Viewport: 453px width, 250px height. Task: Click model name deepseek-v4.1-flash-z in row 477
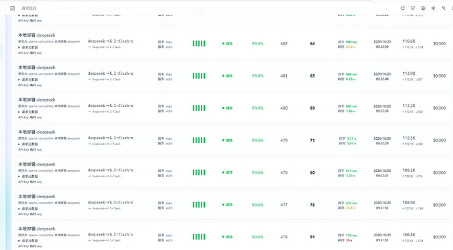(110, 202)
